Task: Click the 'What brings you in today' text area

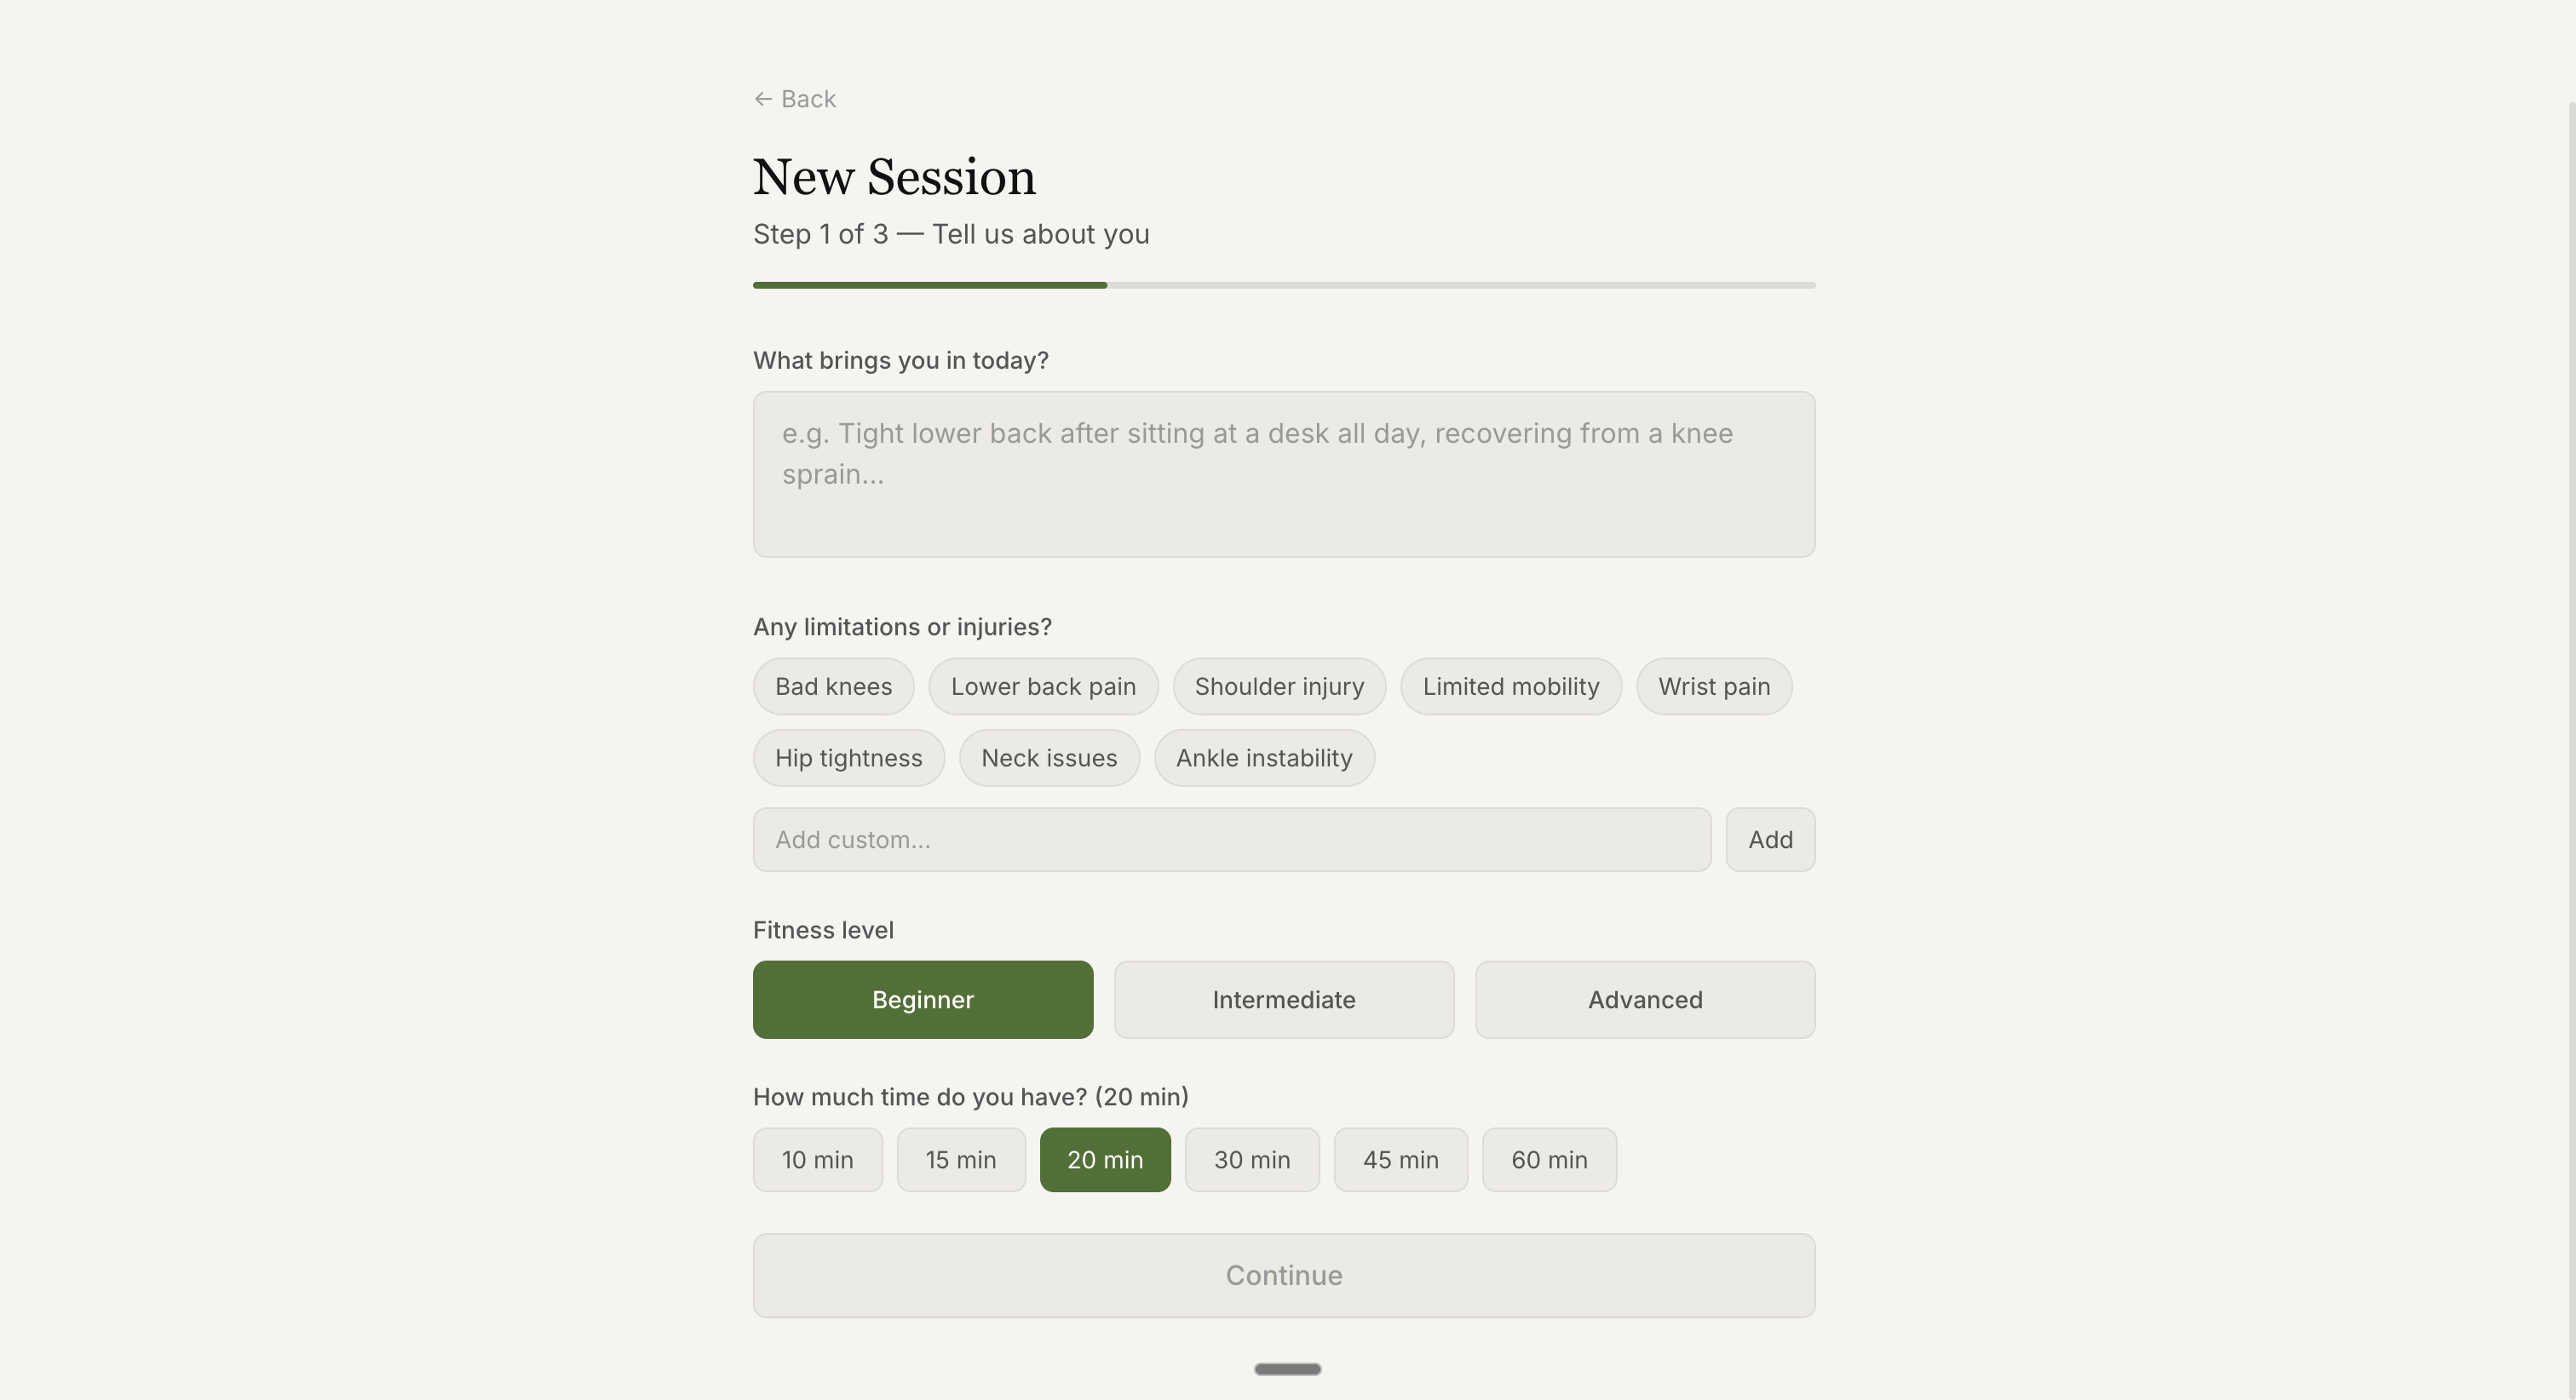Action: pyautogui.click(x=1284, y=474)
